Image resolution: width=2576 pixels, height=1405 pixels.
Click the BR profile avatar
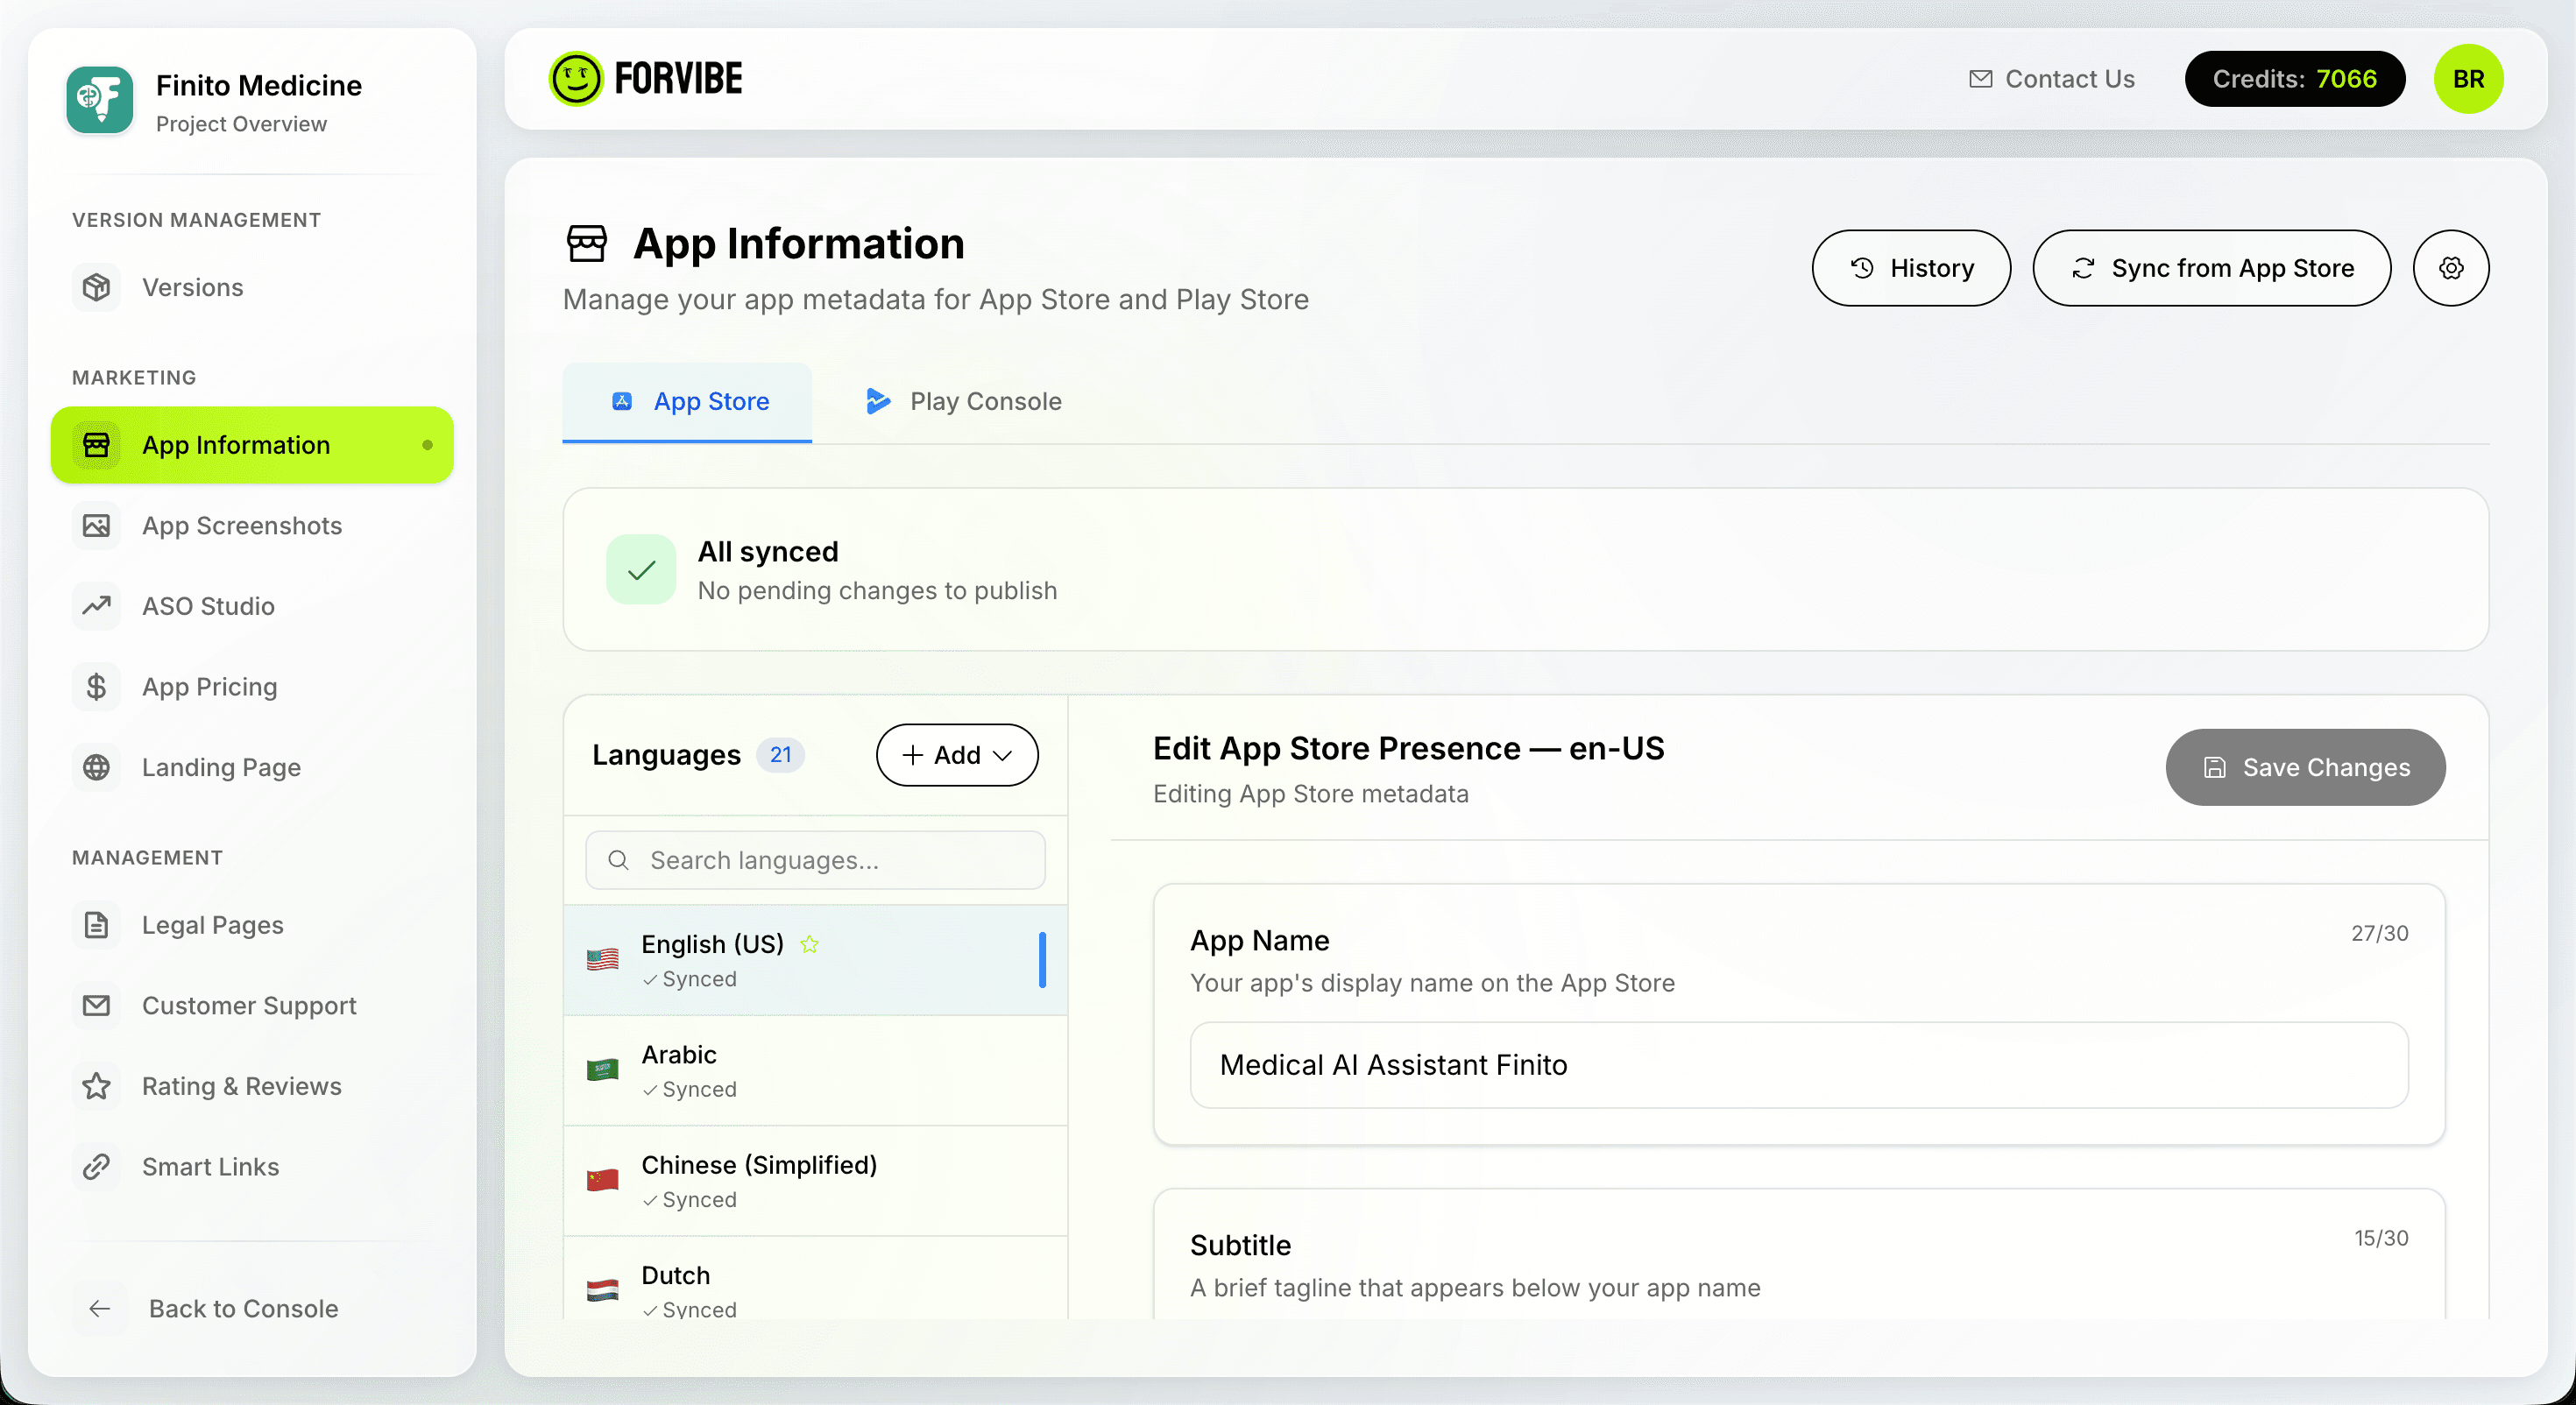(x=2469, y=78)
